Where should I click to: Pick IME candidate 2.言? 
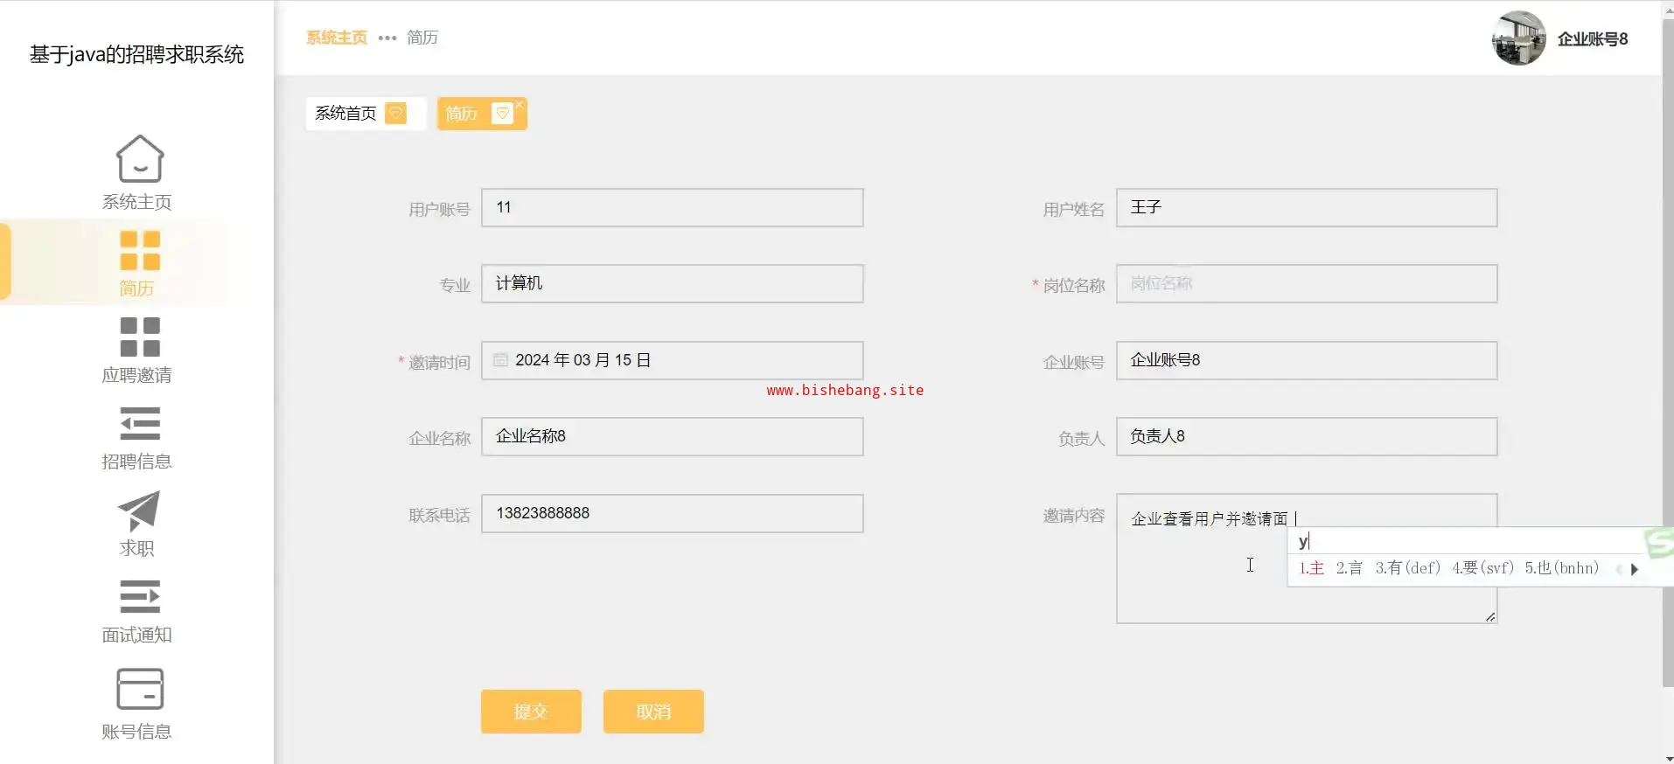(1349, 568)
